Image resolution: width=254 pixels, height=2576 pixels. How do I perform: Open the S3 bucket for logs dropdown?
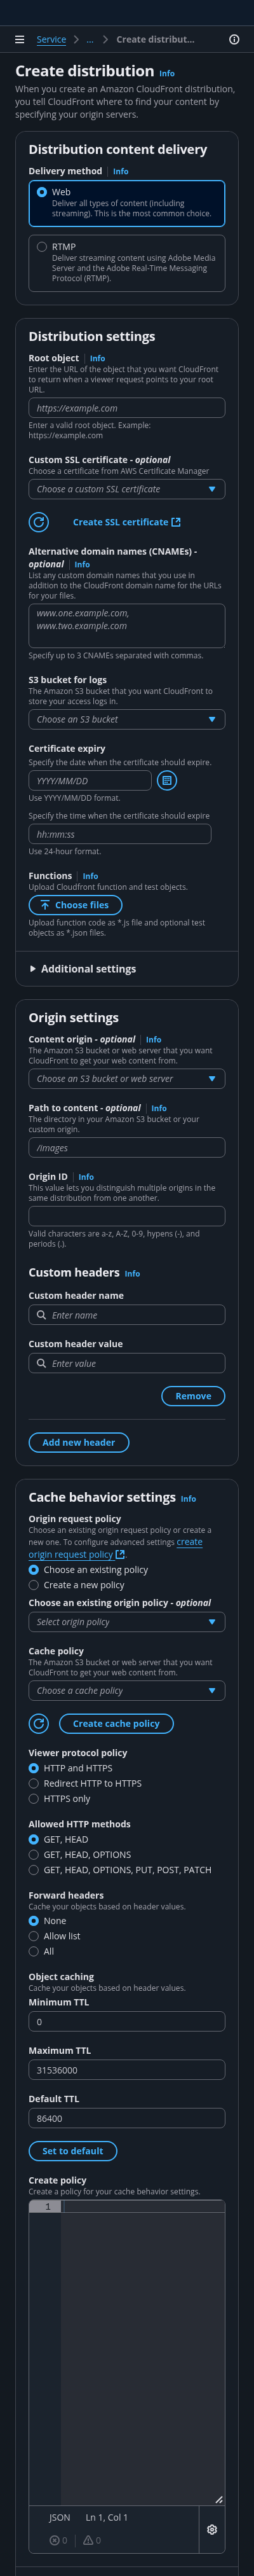pos(127,719)
